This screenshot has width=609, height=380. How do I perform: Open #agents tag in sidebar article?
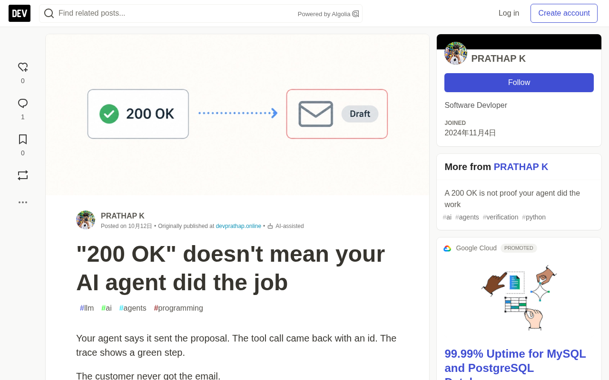coord(467,217)
